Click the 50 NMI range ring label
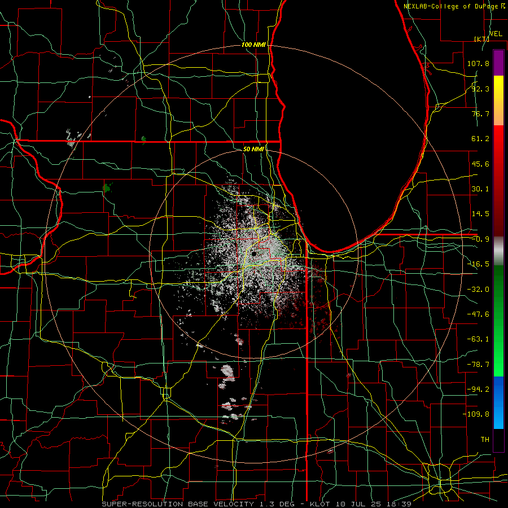The height and width of the screenshot is (508, 508). tap(253, 149)
